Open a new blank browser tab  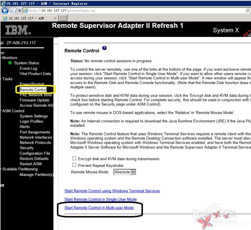[63, 18]
